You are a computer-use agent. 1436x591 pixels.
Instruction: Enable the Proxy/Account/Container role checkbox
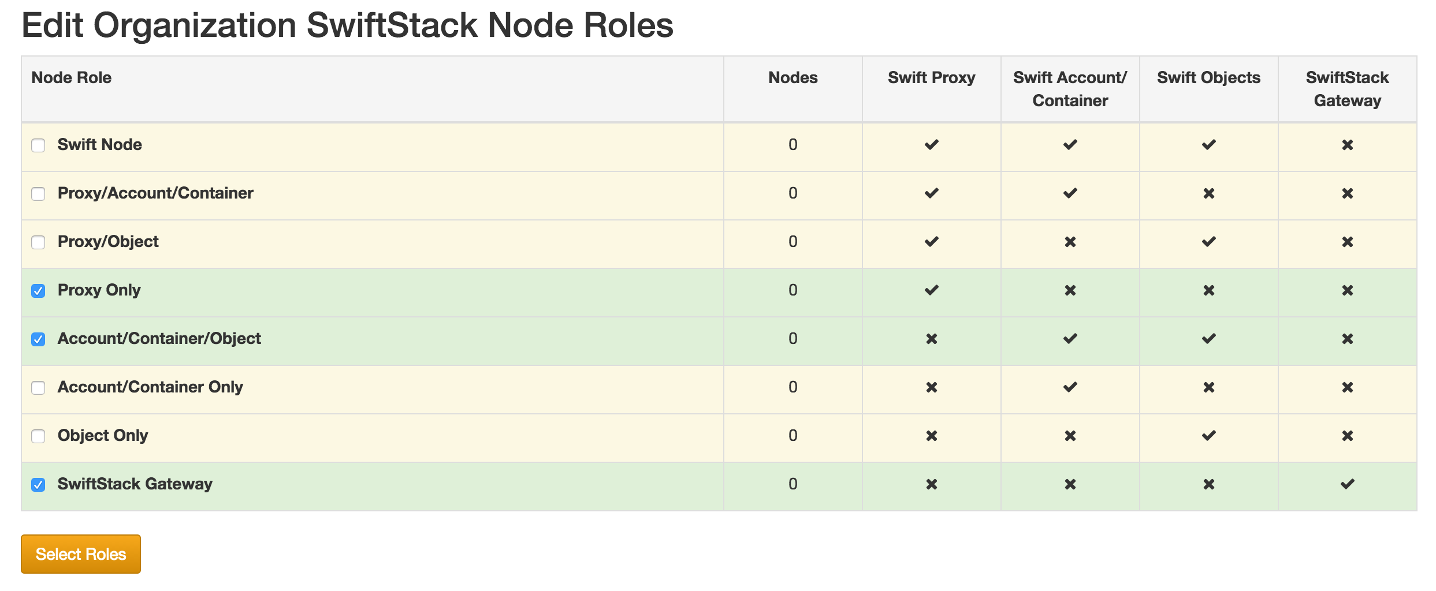[x=38, y=194]
